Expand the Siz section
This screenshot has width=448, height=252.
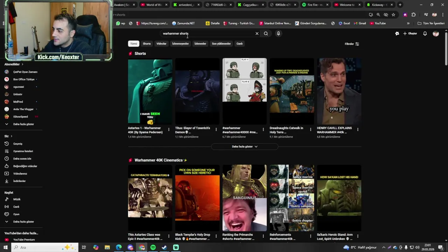point(8,136)
